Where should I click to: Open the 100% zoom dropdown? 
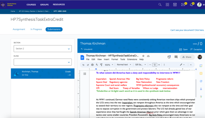tap(109, 65)
